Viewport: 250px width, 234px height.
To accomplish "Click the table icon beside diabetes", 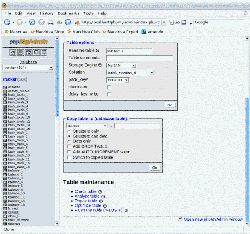I will 5,224.
